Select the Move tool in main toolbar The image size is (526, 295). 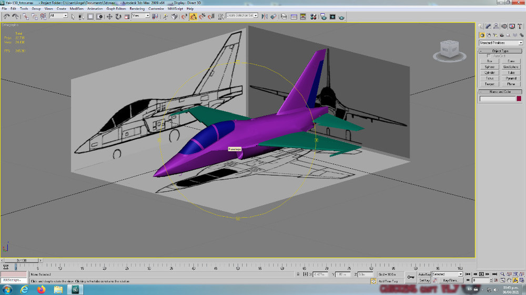[x=109, y=16]
